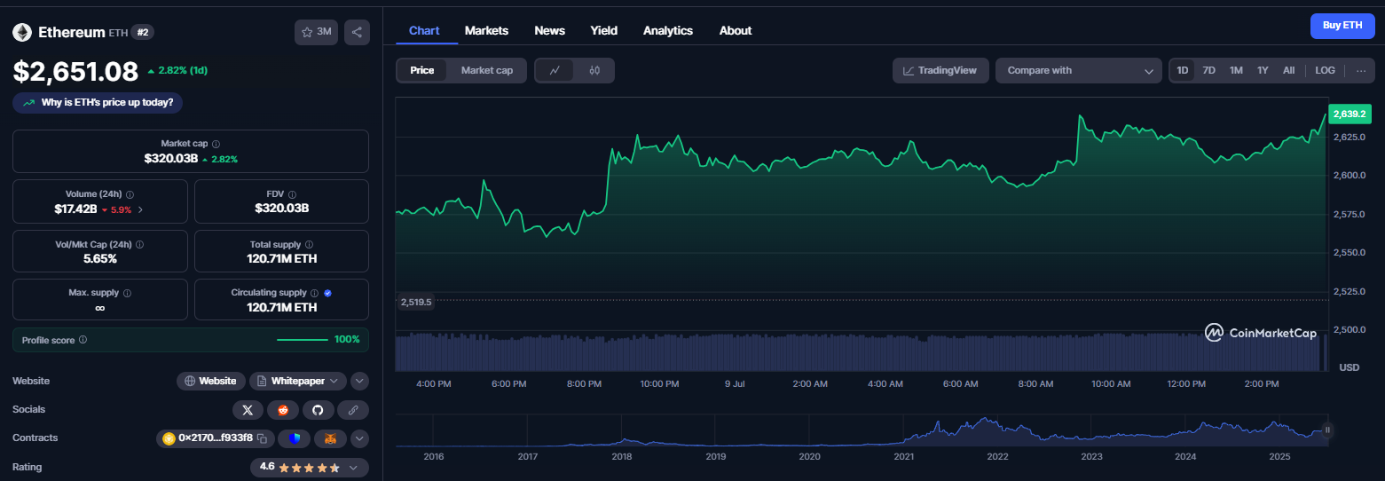Click the MetaMask fox icon

330,438
